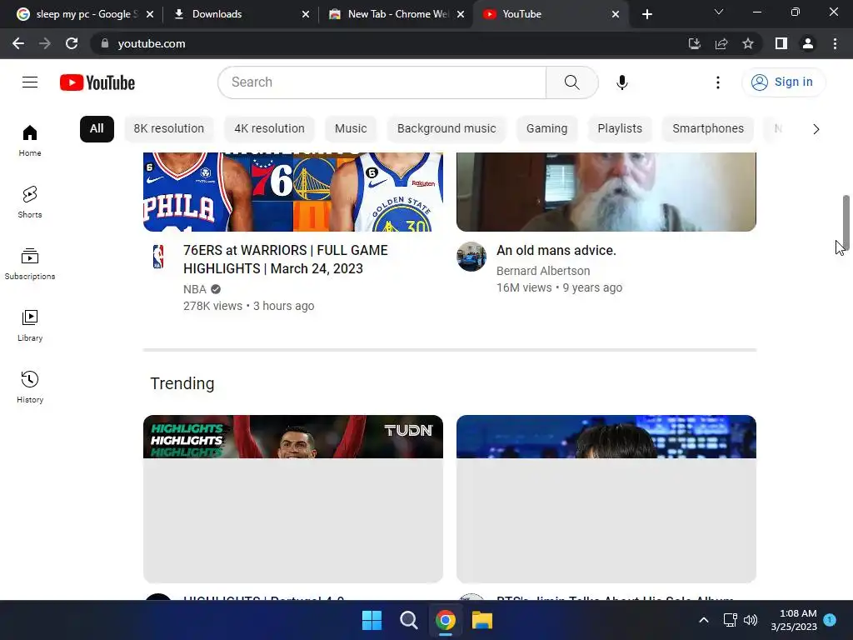Close the YouTube tab

[x=616, y=14]
